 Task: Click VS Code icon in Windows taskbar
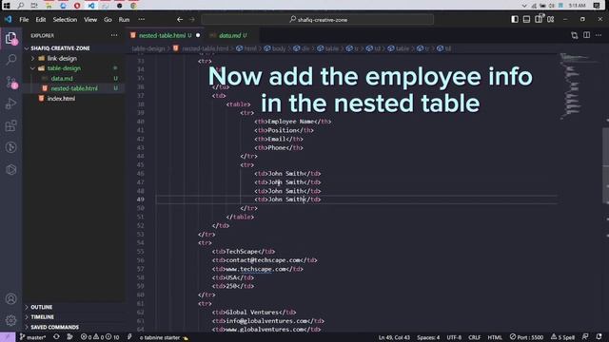point(91,6)
